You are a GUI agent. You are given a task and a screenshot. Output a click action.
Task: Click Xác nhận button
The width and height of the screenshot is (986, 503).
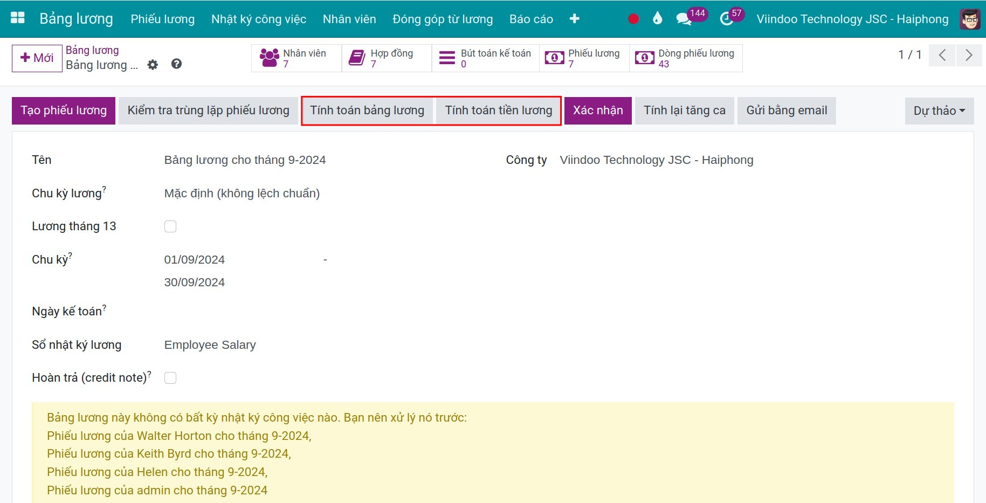point(598,111)
